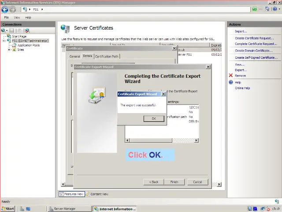Viewport: 282px width, 212px height.
Task: Click the Create Self-Signed Certificate link
Action: pyautogui.click(x=256, y=57)
